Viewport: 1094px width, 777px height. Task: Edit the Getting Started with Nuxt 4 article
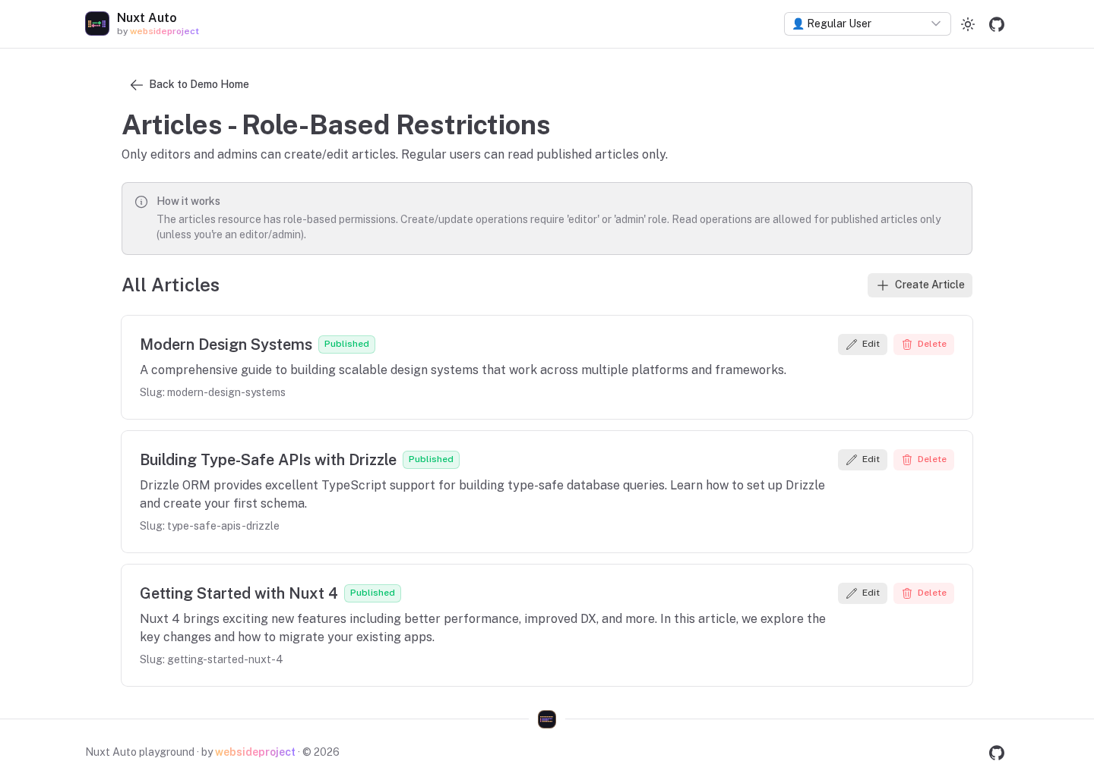point(862,593)
